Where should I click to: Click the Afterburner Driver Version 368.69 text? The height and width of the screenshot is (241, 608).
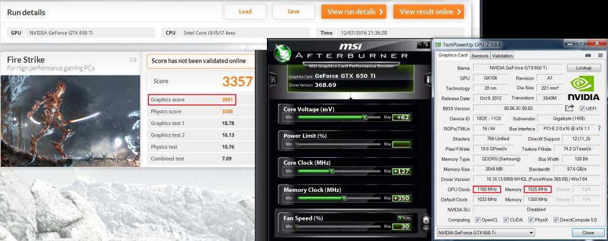[312, 85]
